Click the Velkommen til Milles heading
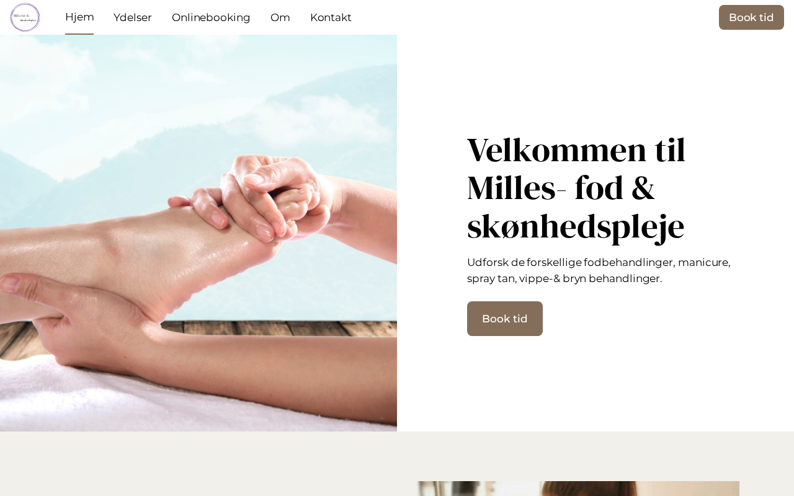Screen dimensions: 794x496 tap(576, 188)
